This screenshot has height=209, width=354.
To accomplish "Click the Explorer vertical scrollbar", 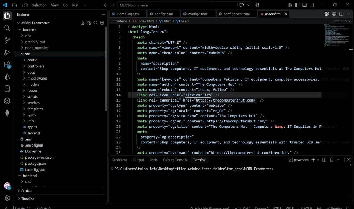I will pos(106,69).
